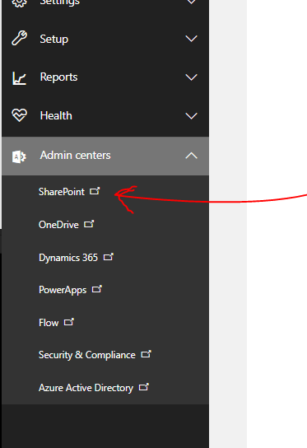307x448 pixels.
Task: Click the Settings gear icon
Action: [x=19, y=2]
